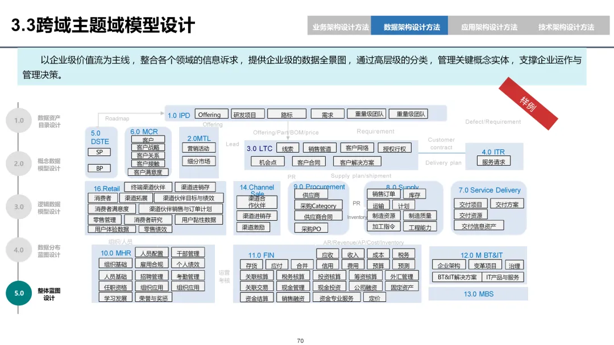Select the 需求 box in 1.0 IPD
The image size is (614, 345).
coord(327,114)
